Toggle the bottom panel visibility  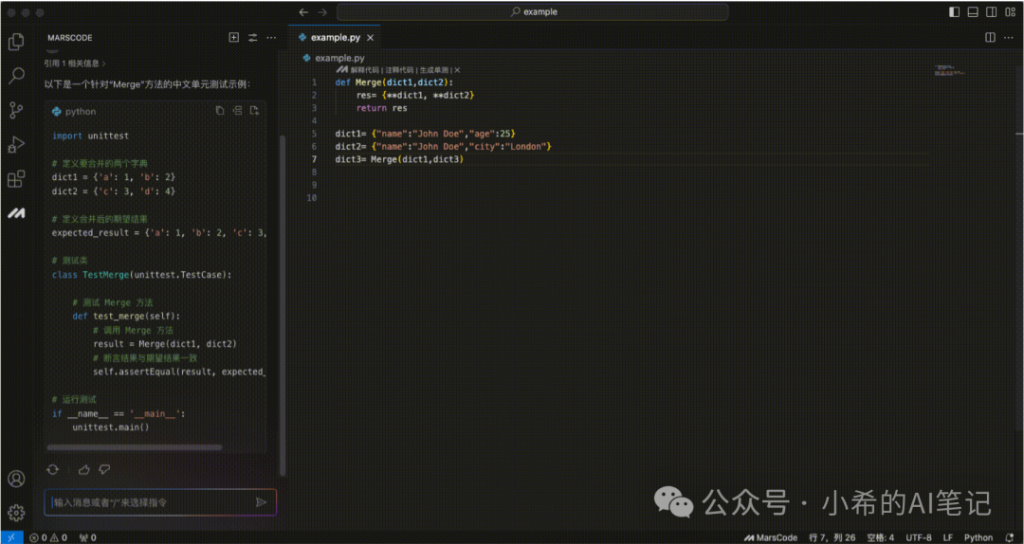pos(973,12)
